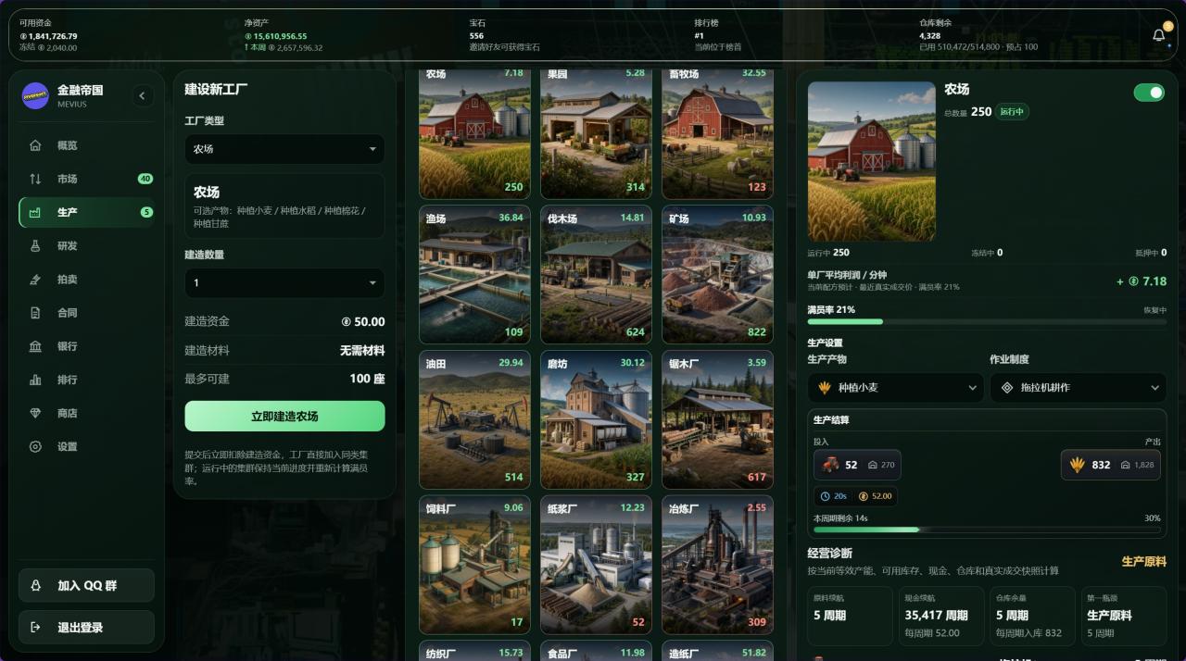Click the 排行 bar chart icon
The image size is (1186, 661).
click(x=35, y=380)
